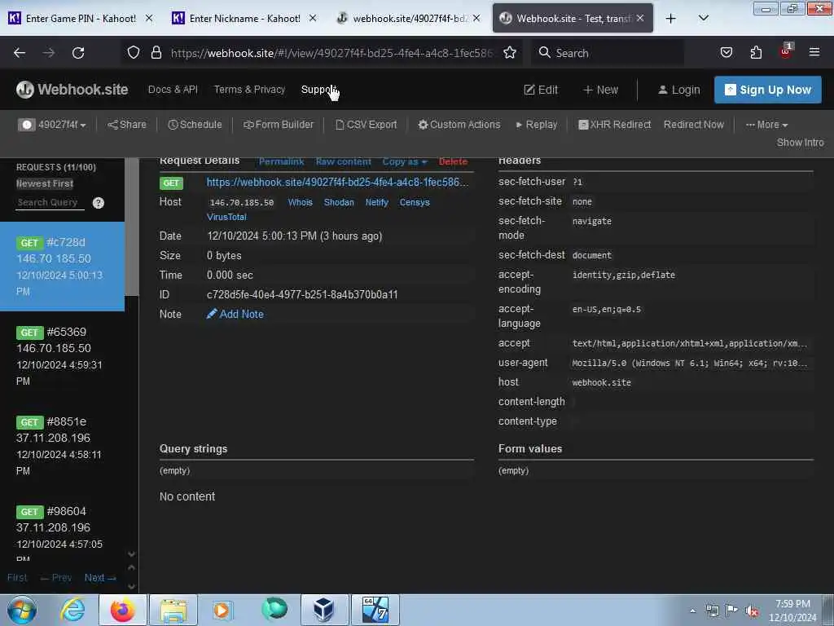Select request #8851e in list
This screenshot has height=626, width=834.
62,446
